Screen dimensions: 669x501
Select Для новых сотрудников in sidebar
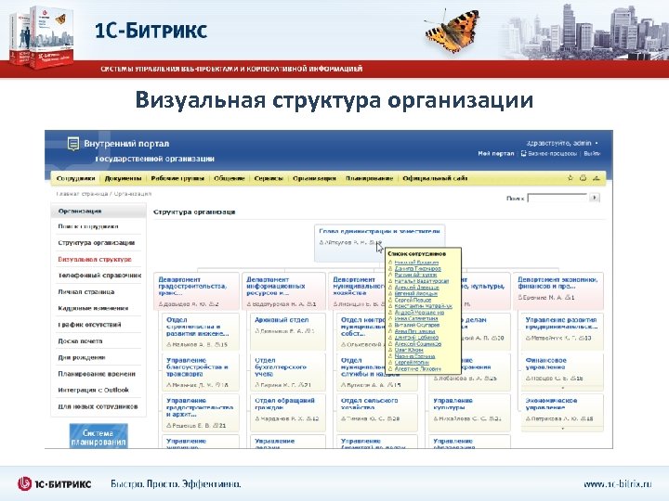pos(98,406)
